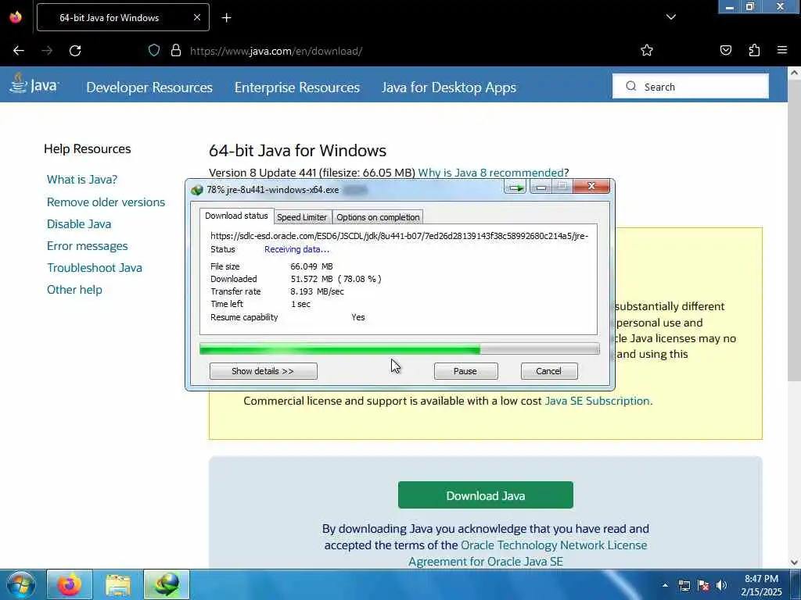
Task: Open Windows Explorer from the taskbar
Action: tap(118, 584)
